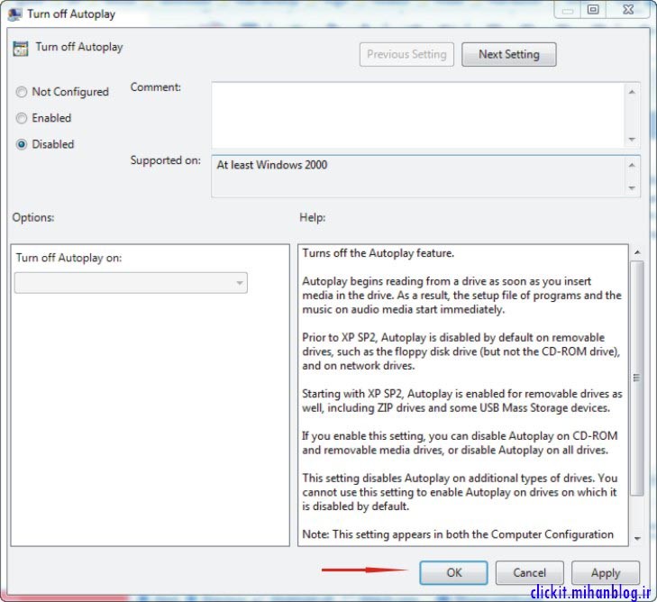Viewport: 657px width, 602px height.
Task: Select the Disabled radio button
Action: pyautogui.click(x=22, y=144)
